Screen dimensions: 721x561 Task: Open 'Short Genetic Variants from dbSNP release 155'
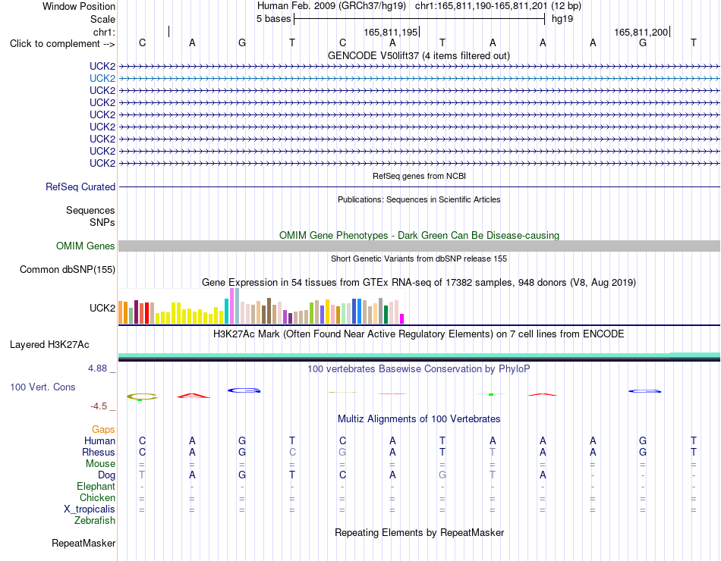pos(419,259)
